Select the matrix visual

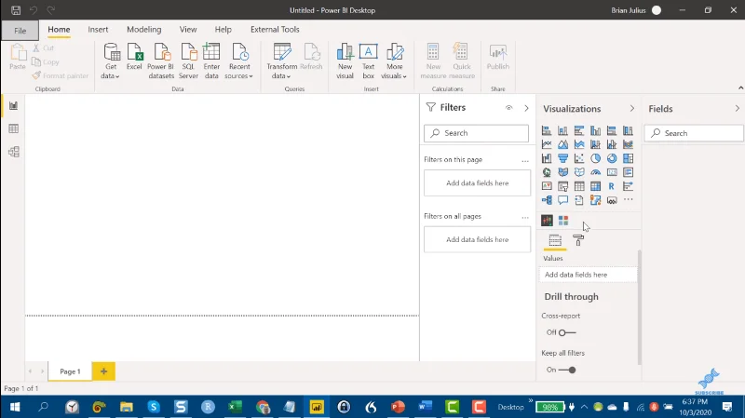(595, 186)
